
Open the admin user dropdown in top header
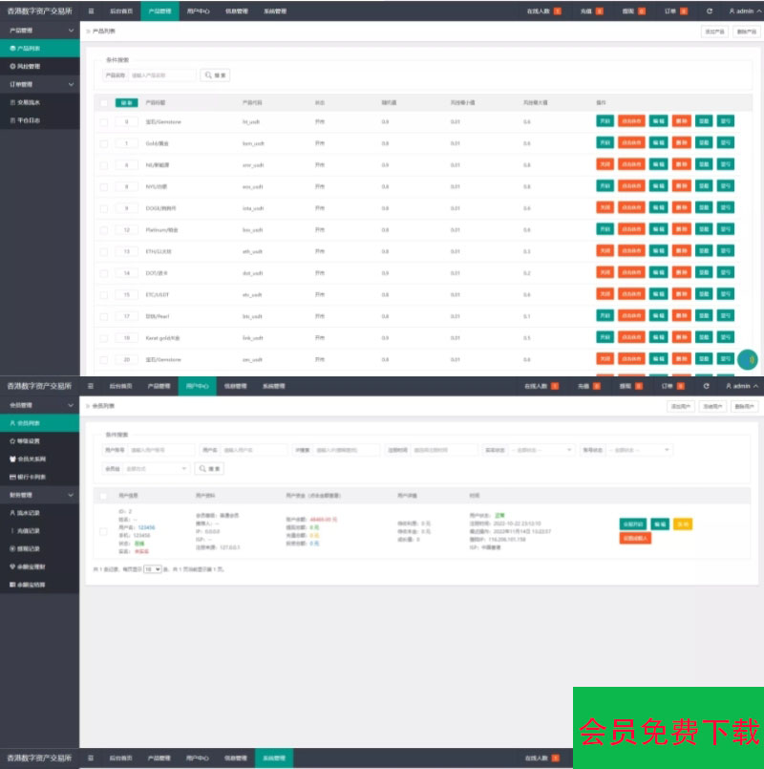point(743,11)
